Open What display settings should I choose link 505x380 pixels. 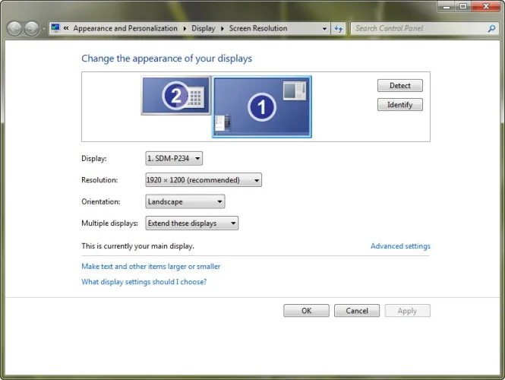144,282
